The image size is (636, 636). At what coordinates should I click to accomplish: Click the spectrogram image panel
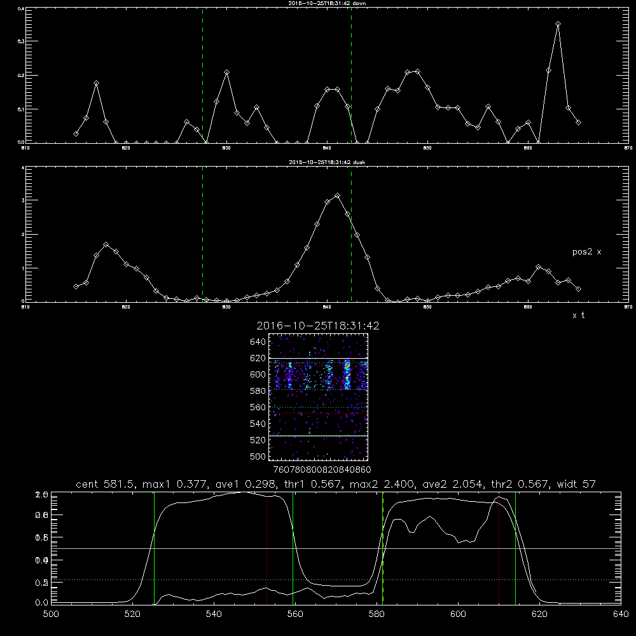[318, 397]
